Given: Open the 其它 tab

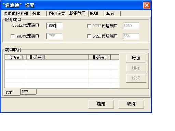Looking at the screenshot, I should pos(112,14).
